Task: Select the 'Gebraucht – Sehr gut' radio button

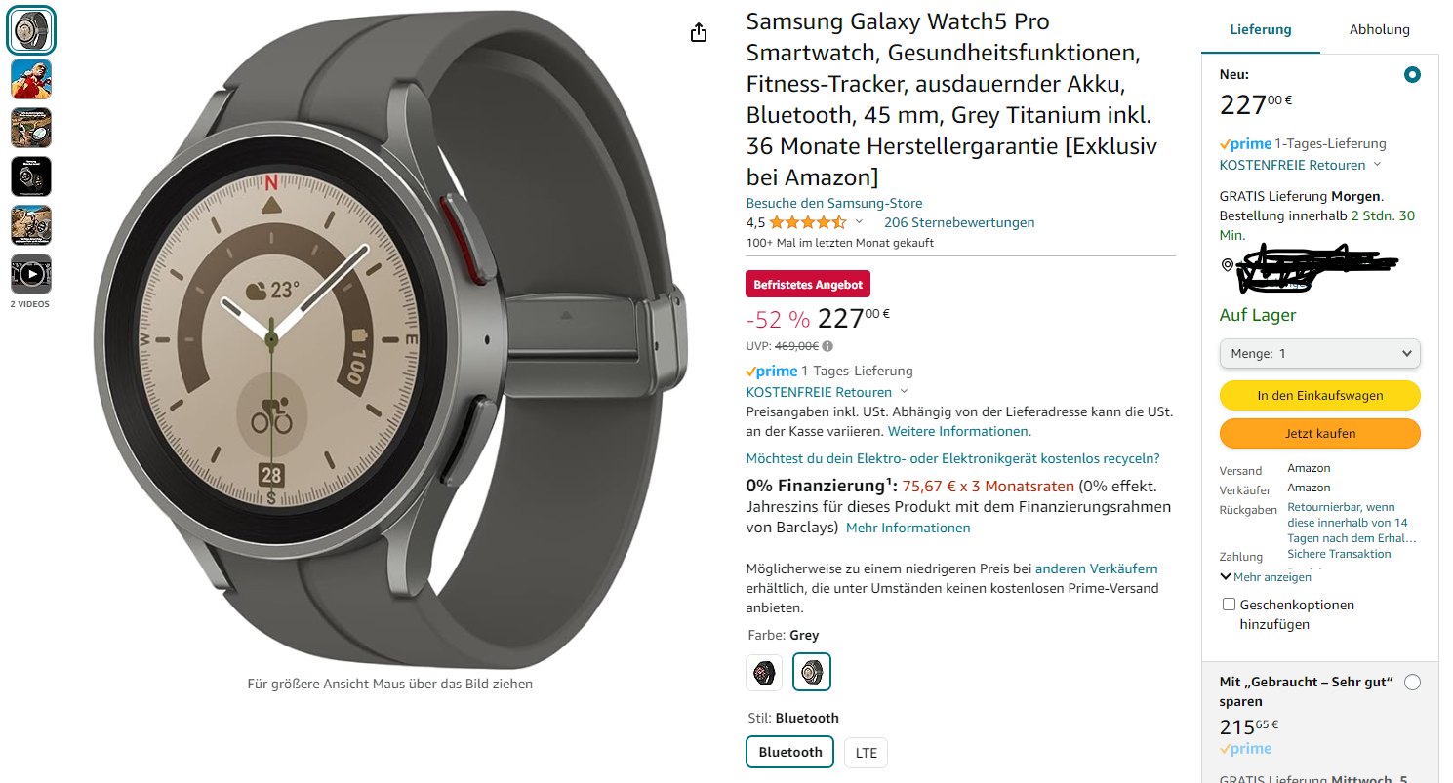Action: pyautogui.click(x=1412, y=683)
